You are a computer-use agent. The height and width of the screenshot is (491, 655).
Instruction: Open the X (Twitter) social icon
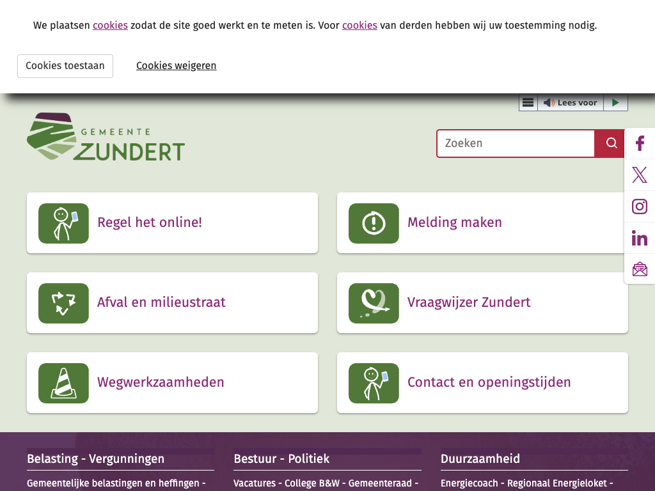[640, 175]
